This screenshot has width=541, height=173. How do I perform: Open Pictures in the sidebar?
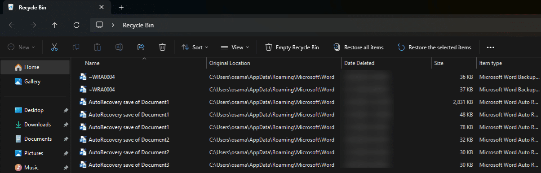click(x=35, y=153)
